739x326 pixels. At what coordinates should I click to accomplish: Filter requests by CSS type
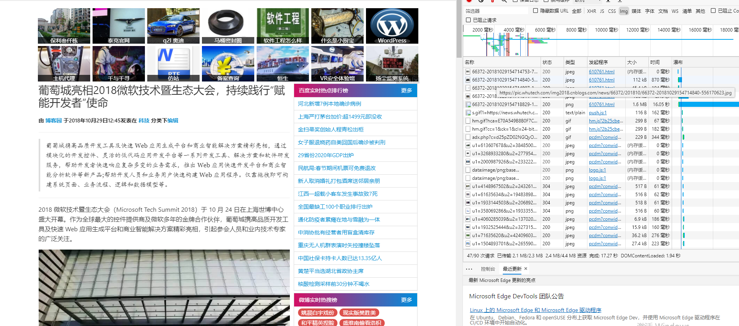pos(612,11)
